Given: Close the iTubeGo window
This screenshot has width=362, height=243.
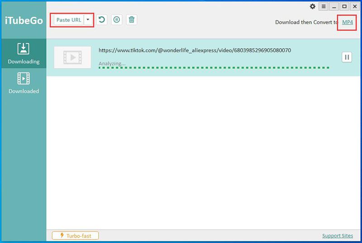Looking at the screenshot, I should pyautogui.click(x=355, y=6).
